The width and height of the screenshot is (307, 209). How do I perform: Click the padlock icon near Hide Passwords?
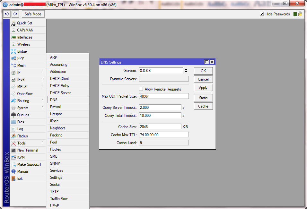[300, 14]
